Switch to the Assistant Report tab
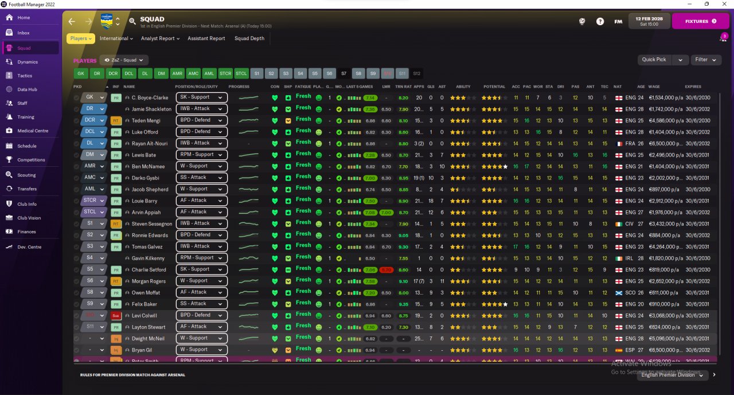Viewport: 734px width, 395px height. [206, 38]
